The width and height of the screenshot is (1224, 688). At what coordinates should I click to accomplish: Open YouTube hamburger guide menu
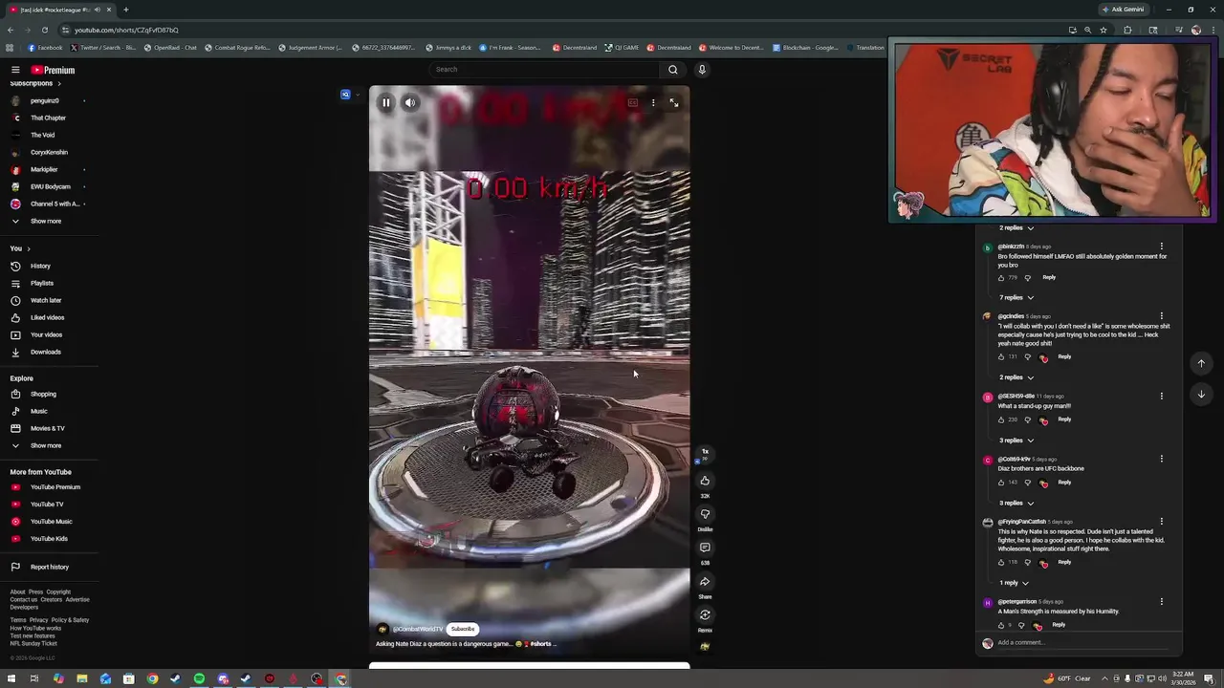(x=15, y=70)
